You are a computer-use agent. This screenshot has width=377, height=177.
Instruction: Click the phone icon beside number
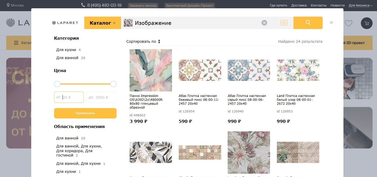point(83,5)
